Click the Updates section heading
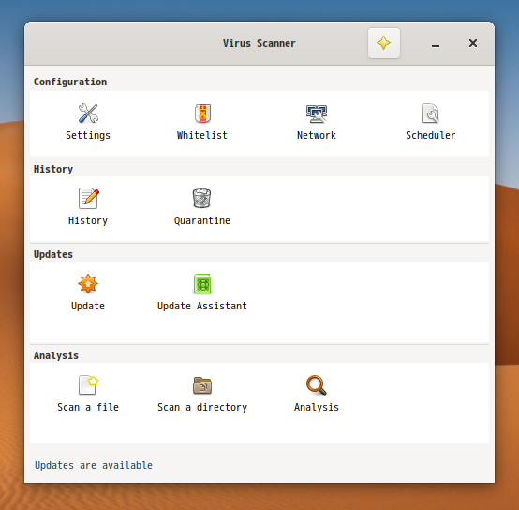Viewport: 519px width, 510px height. (x=53, y=254)
